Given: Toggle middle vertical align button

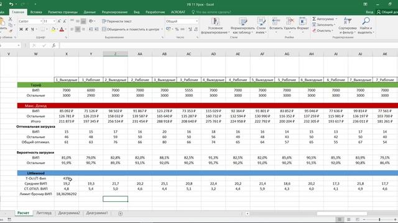Looking at the screenshot, I should [78, 21].
